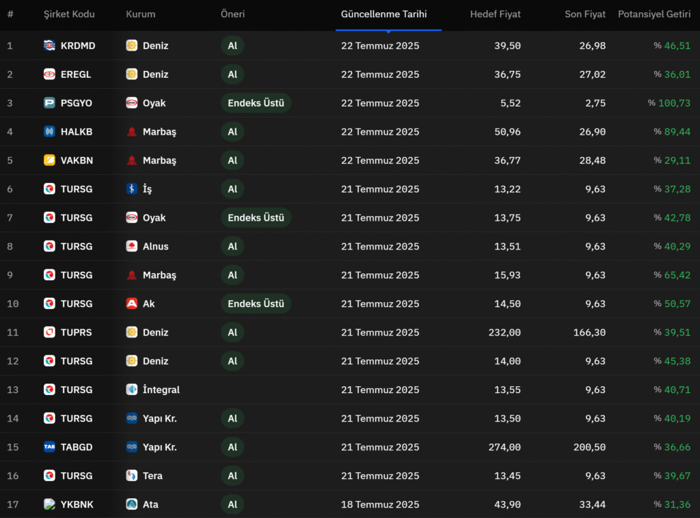Click the Tera institution icon in row 16
This screenshot has width=700, height=518.
(x=132, y=476)
